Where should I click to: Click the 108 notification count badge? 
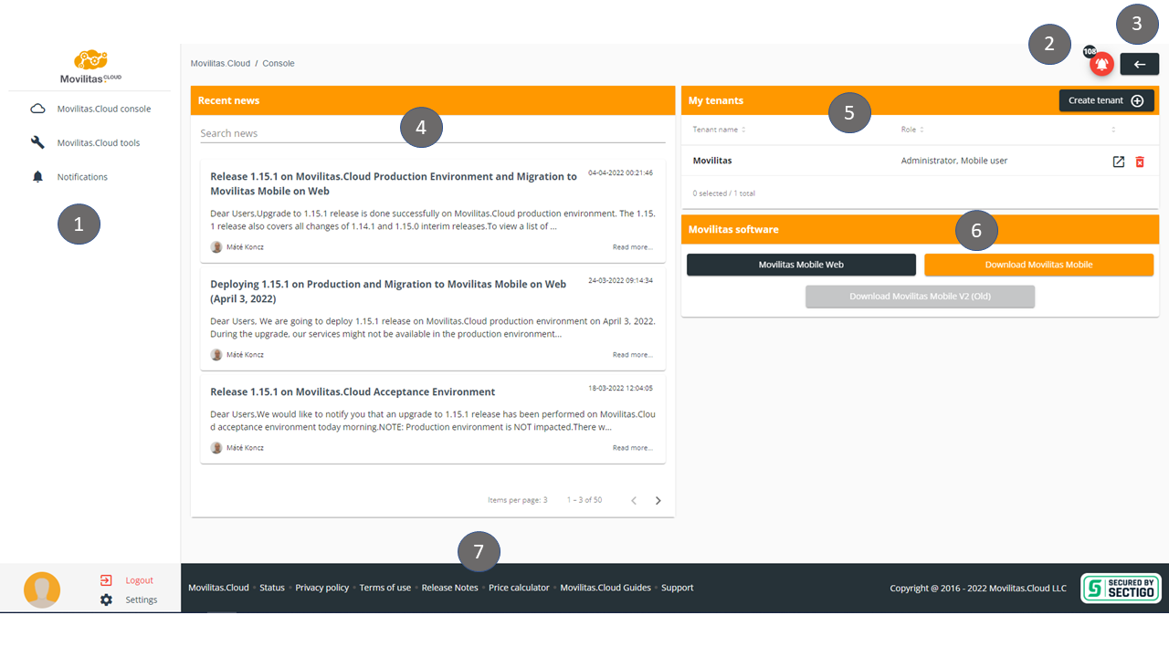tap(1090, 51)
